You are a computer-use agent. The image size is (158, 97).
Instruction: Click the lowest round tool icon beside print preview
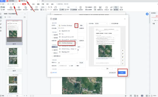pyautogui.click(x=123, y=64)
